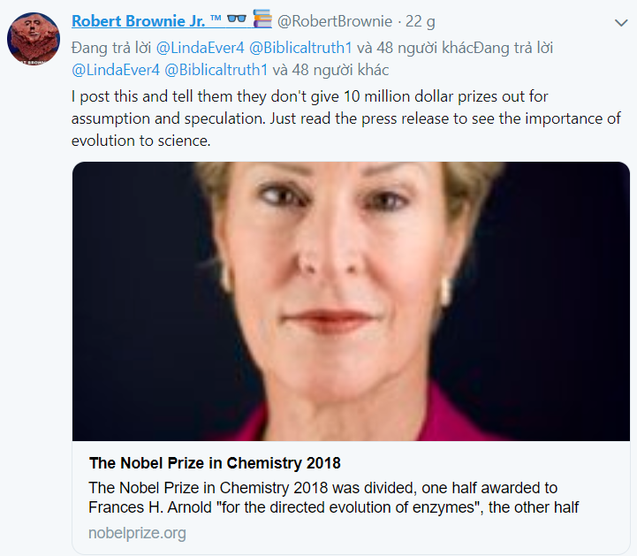The height and width of the screenshot is (556, 637).
Task: Open @Biblicaltruth1 in the second reply line
Action: click(x=217, y=69)
